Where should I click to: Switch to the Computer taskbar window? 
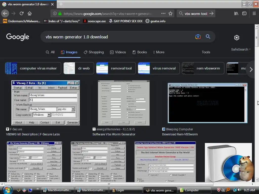(x=195, y=190)
